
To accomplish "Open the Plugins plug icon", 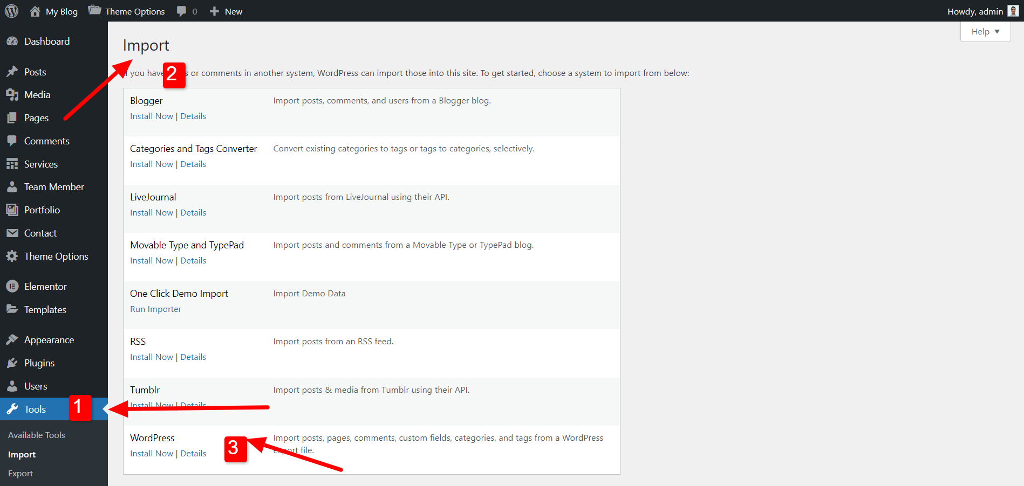I will [12, 363].
